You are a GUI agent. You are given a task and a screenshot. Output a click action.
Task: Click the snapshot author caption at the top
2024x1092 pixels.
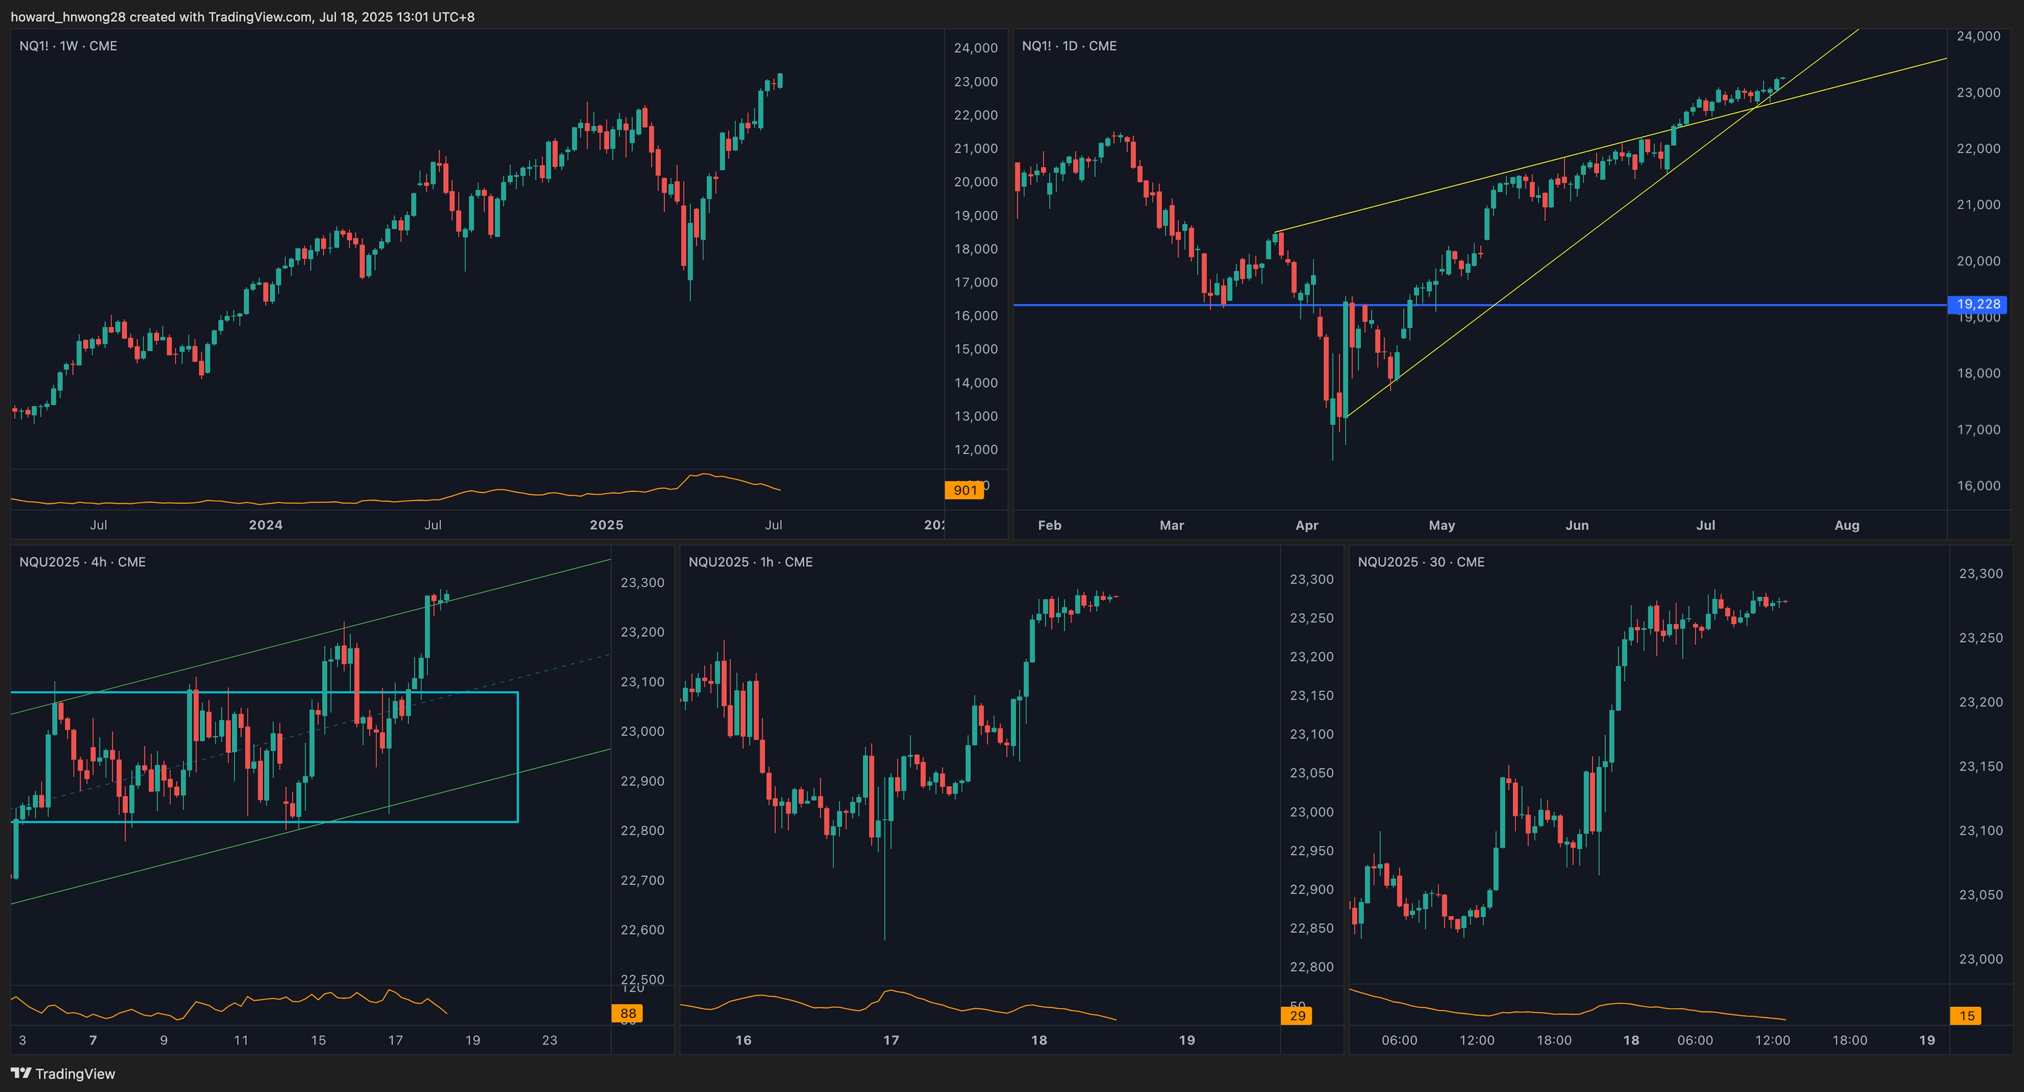click(243, 16)
